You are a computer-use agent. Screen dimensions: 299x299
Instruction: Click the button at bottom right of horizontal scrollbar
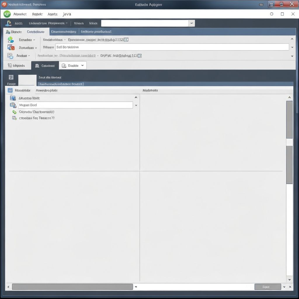pyautogui.click(x=267, y=287)
